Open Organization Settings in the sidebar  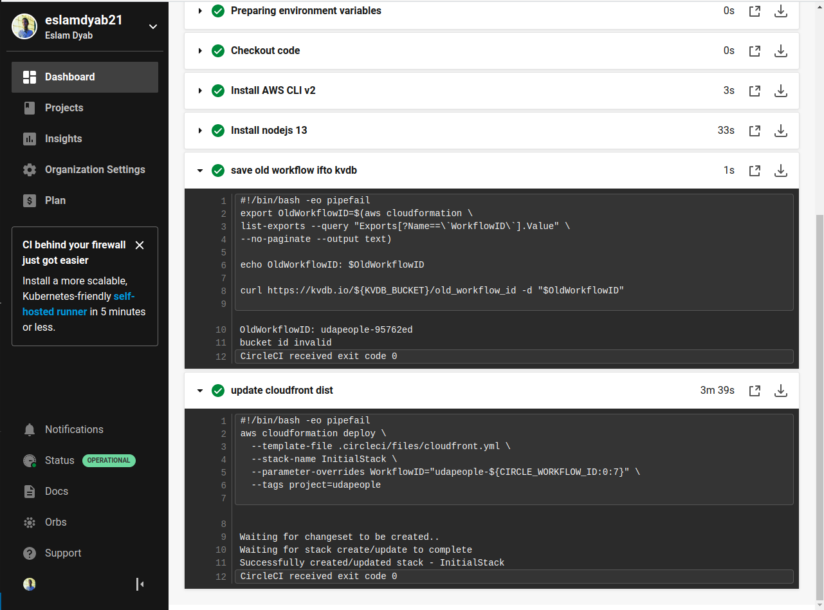(85, 170)
